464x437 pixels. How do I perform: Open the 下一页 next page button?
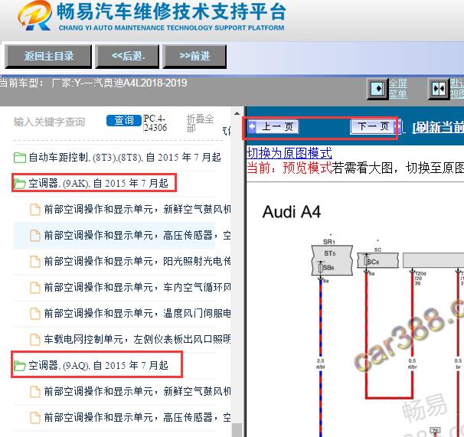373,126
